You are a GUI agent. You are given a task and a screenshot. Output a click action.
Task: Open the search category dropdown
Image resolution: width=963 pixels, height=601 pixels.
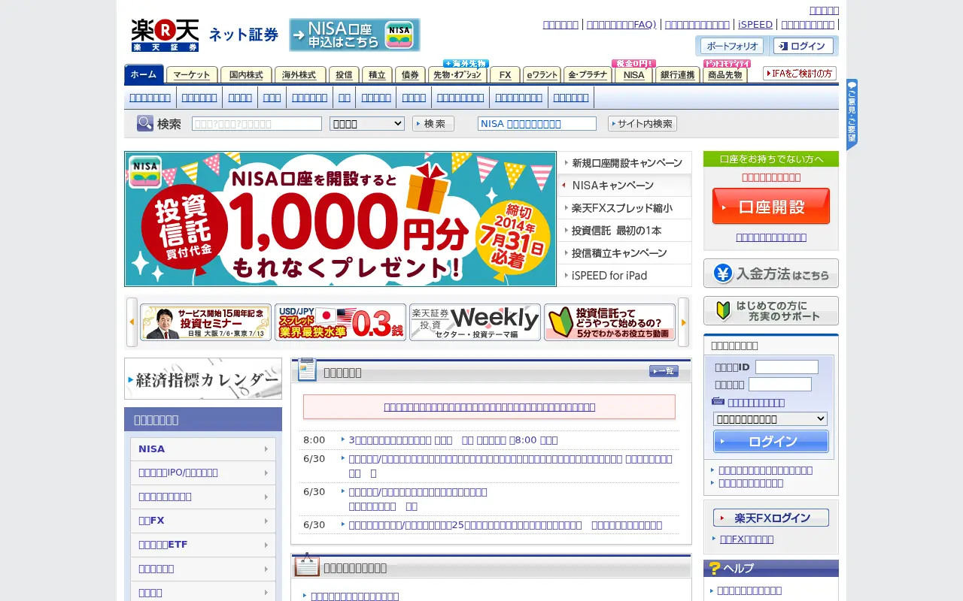coord(367,124)
